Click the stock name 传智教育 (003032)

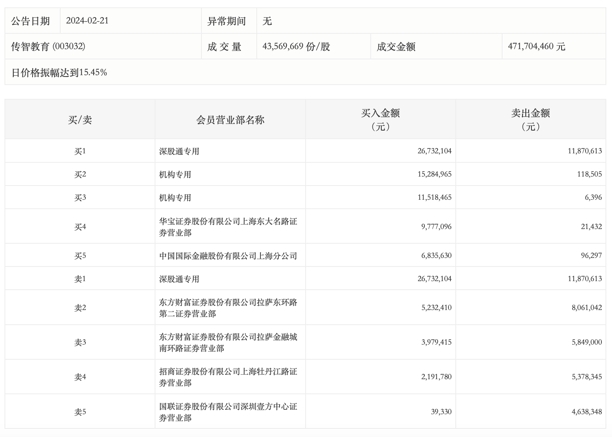(x=48, y=46)
